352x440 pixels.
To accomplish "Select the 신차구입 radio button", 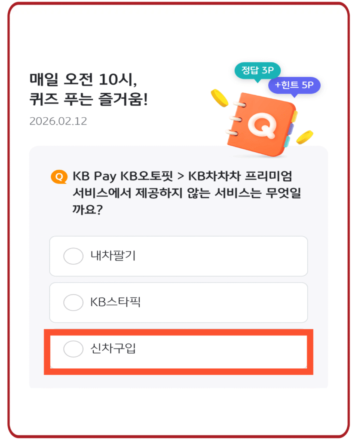I will 73,349.
